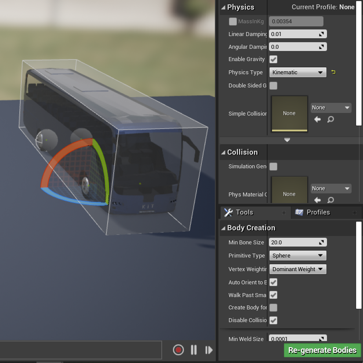The image size is (363, 363).
Task: Open Simple Collision material None dropdown
Action: pos(331,108)
